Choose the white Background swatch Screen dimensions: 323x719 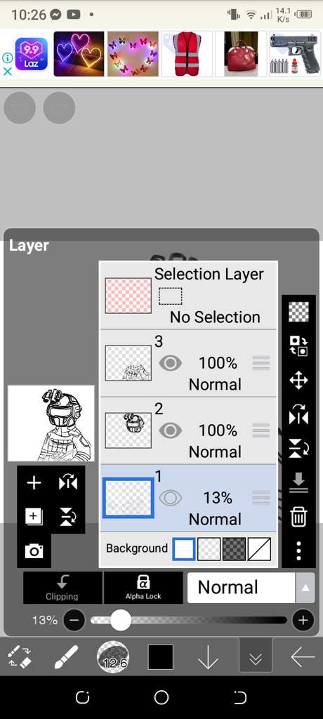[x=183, y=549]
